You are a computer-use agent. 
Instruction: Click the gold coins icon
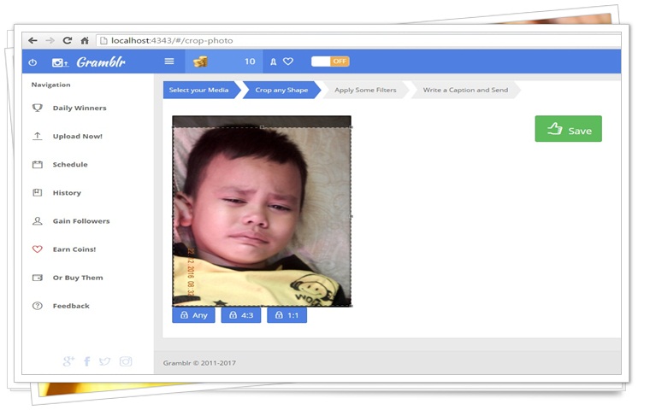pos(200,61)
